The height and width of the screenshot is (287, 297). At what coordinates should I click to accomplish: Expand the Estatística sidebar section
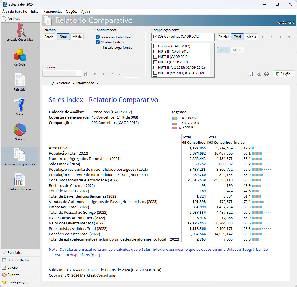(15, 253)
